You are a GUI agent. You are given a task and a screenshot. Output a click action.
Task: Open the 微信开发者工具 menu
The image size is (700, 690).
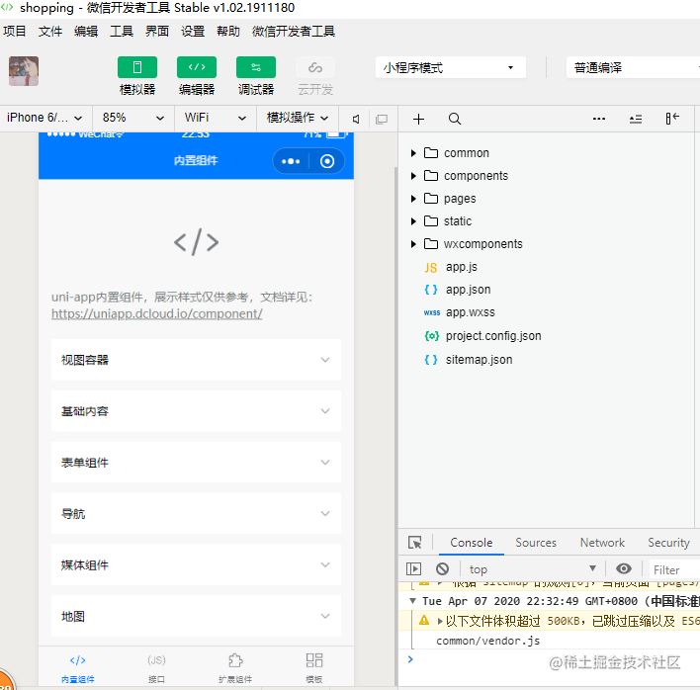294,32
